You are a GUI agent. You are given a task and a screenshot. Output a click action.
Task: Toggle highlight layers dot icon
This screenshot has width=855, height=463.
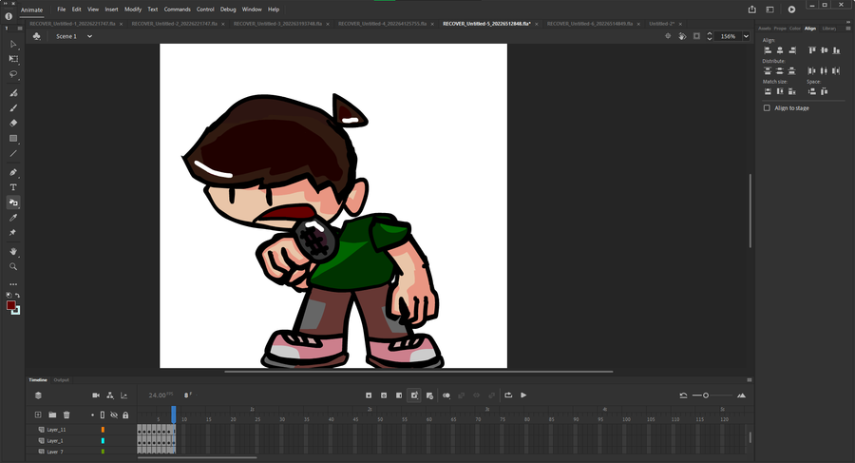pos(92,415)
